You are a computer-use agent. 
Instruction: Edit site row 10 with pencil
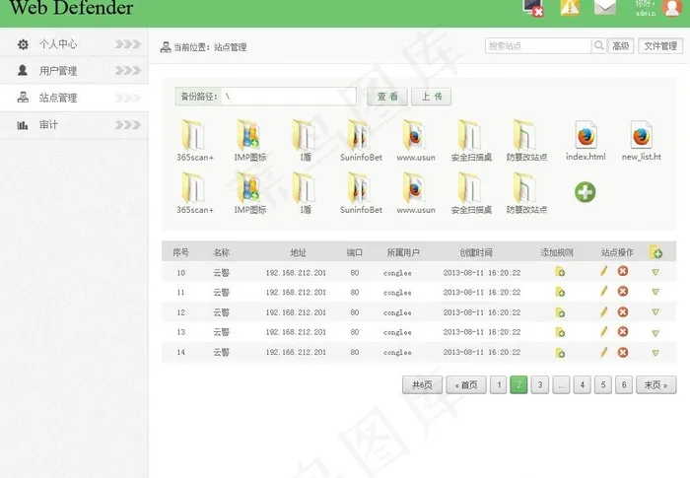point(603,271)
